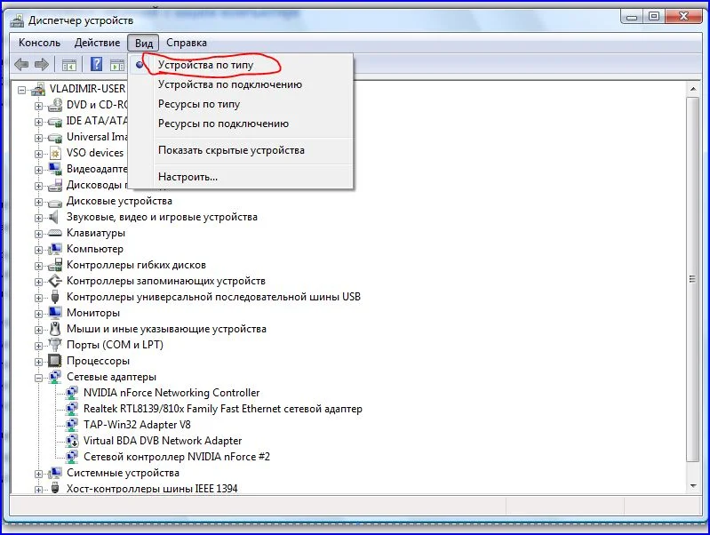Open the Справка menu
The image size is (710, 535).
(x=186, y=43)
